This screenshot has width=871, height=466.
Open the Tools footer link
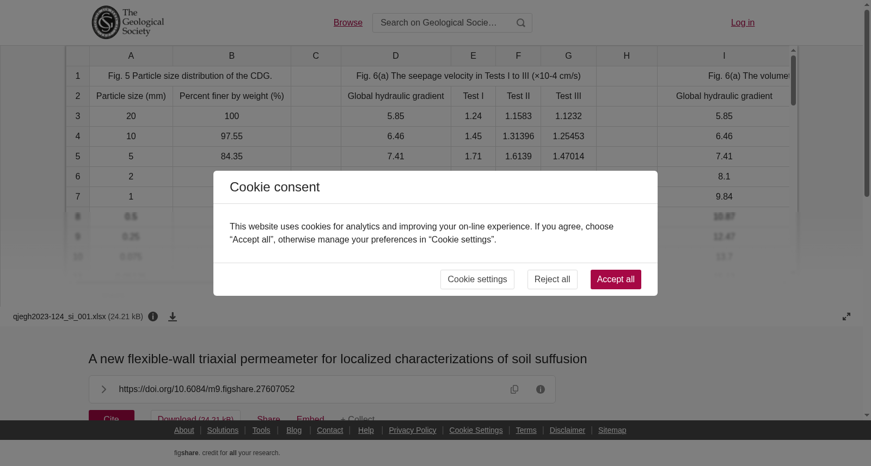point(261,430)
